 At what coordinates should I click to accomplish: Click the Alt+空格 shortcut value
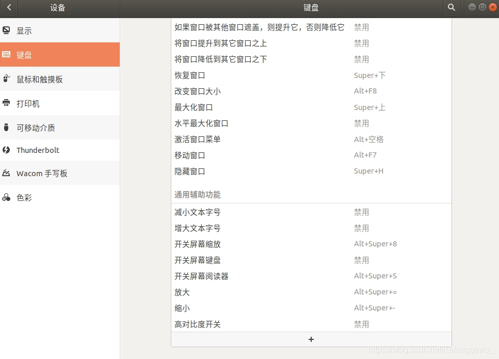click(x=369, y=139)
